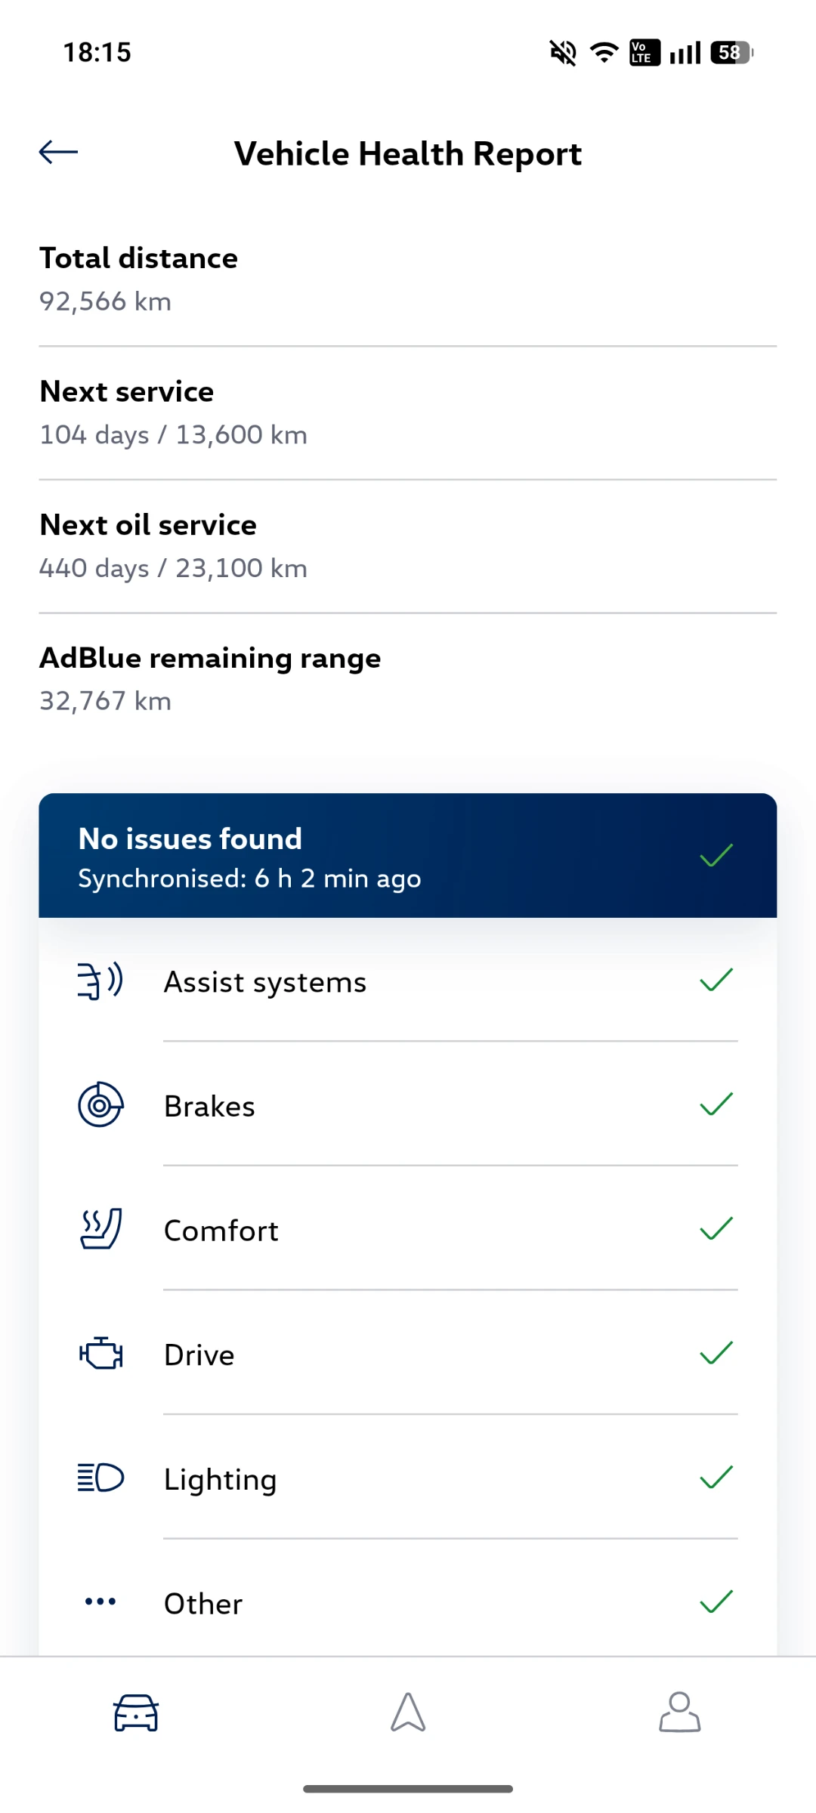The height and width of the screenshot is (1813, 816).
Task: Tap the green check beside Assist systems
Action: pos(716,981)
